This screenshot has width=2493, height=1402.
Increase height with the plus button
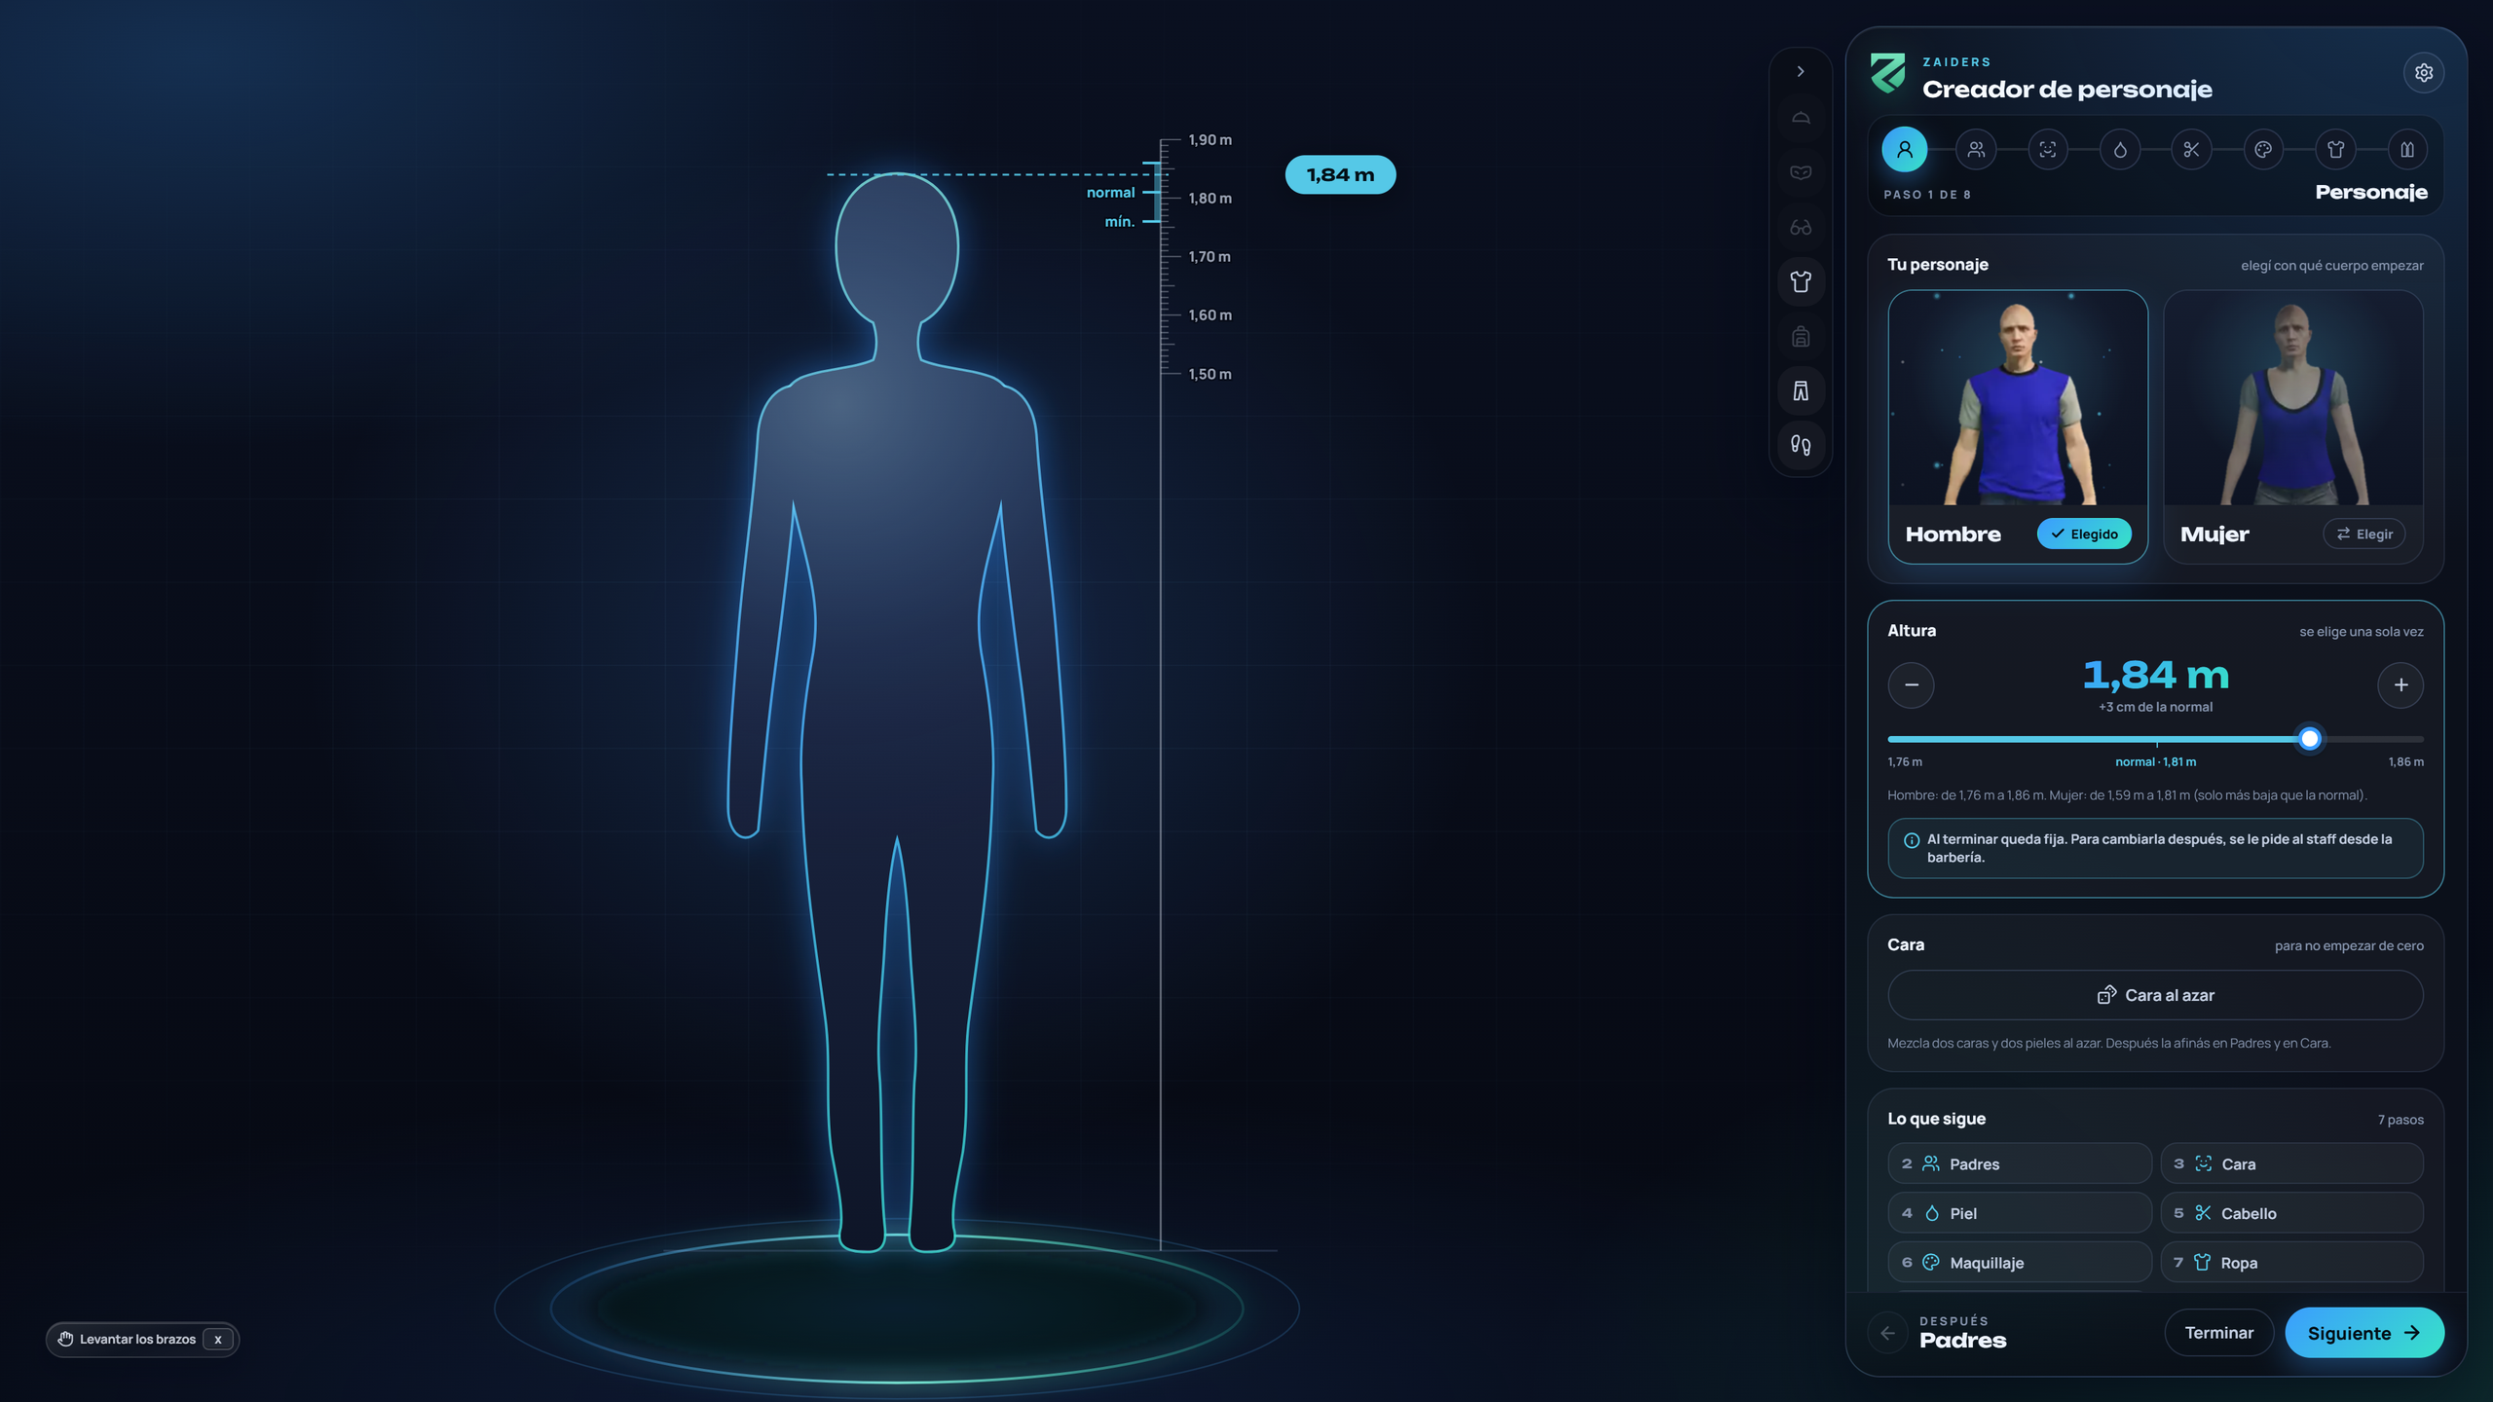click(2400, 685)
